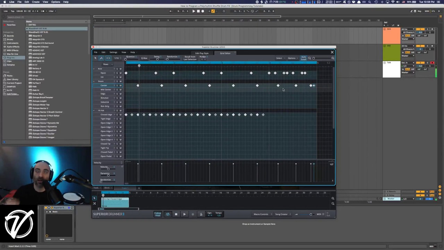Zoom out on the song track timeline

333,203
